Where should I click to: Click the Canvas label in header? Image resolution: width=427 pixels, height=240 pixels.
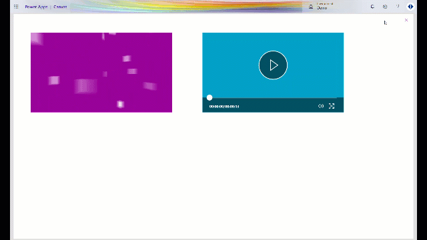pyautogui.click(x=60, y=7)
